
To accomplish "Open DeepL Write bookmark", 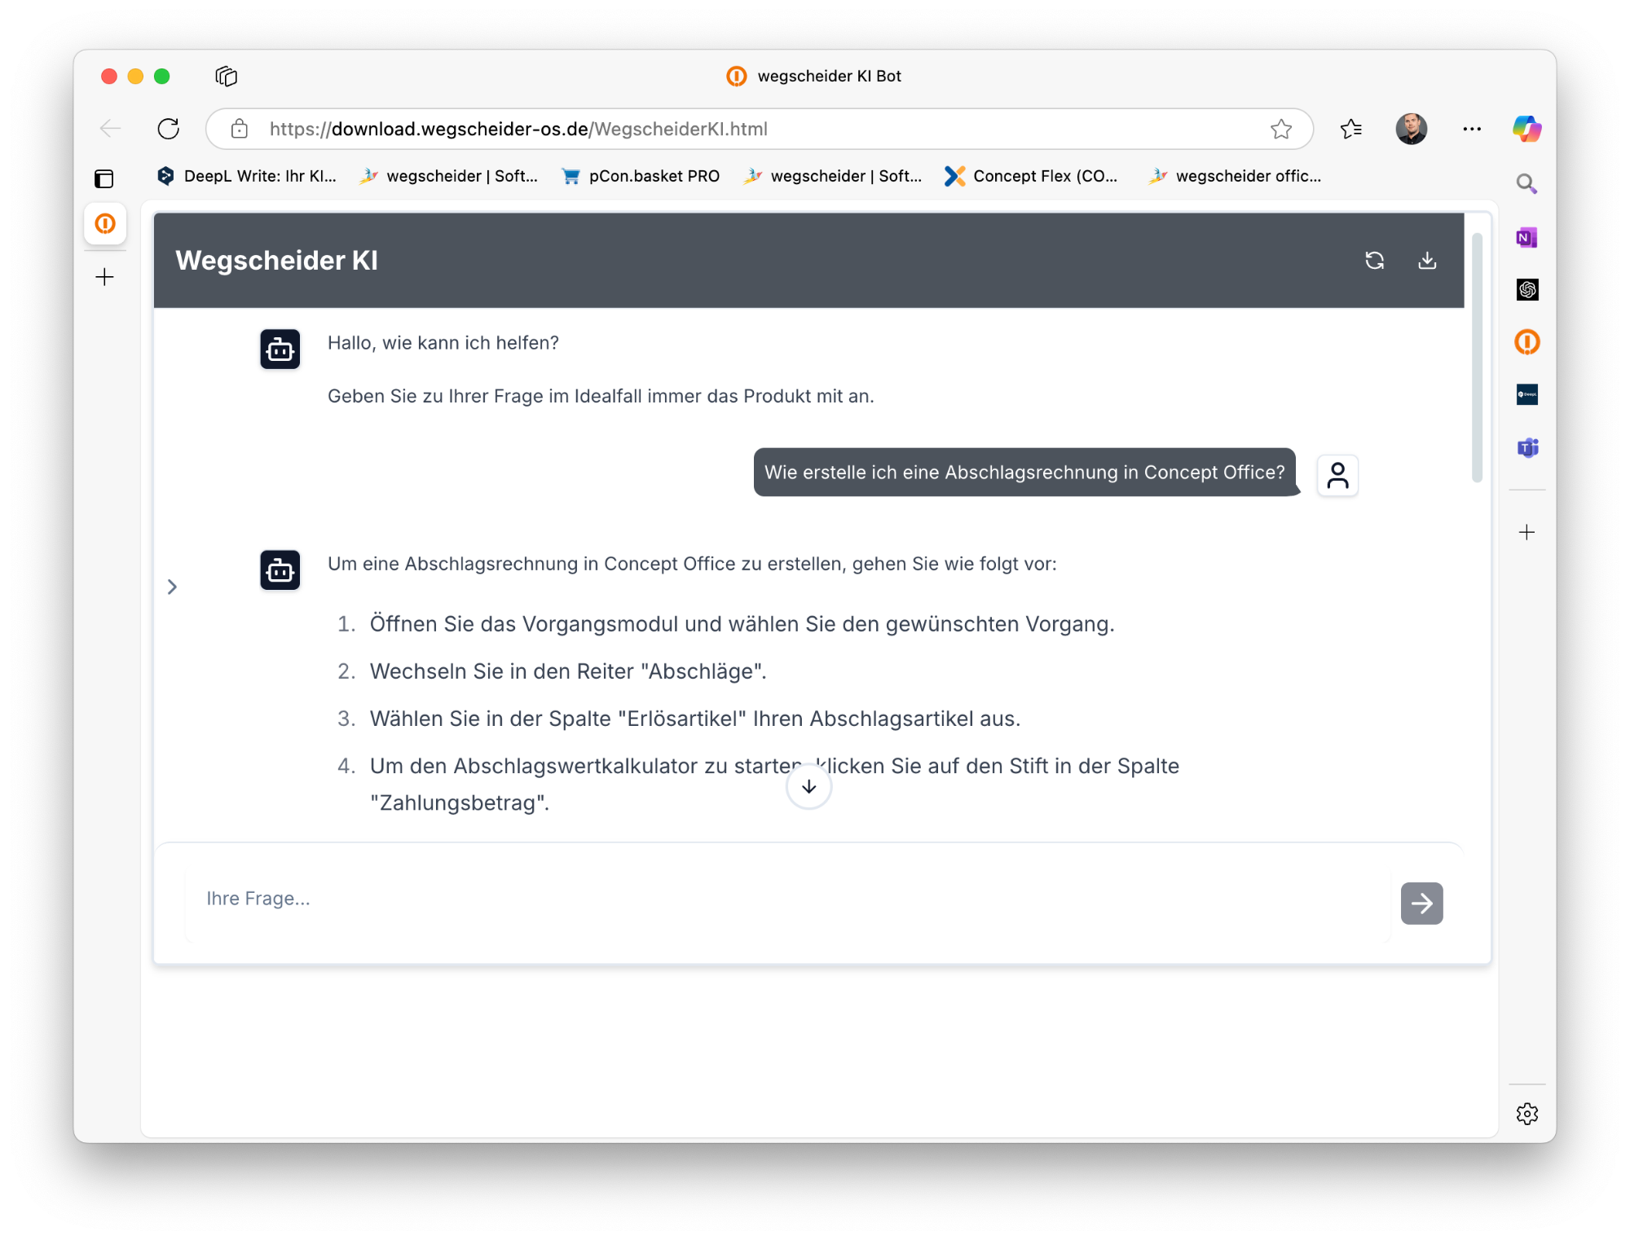I will [x=247, y=176].
